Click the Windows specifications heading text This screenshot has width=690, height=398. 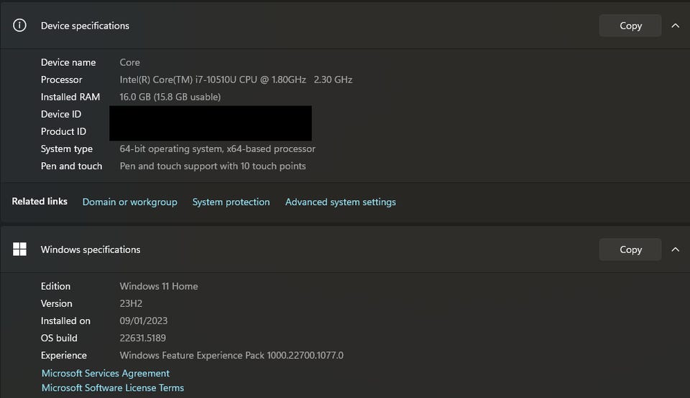pyautogui.click(x=91, y=250)
